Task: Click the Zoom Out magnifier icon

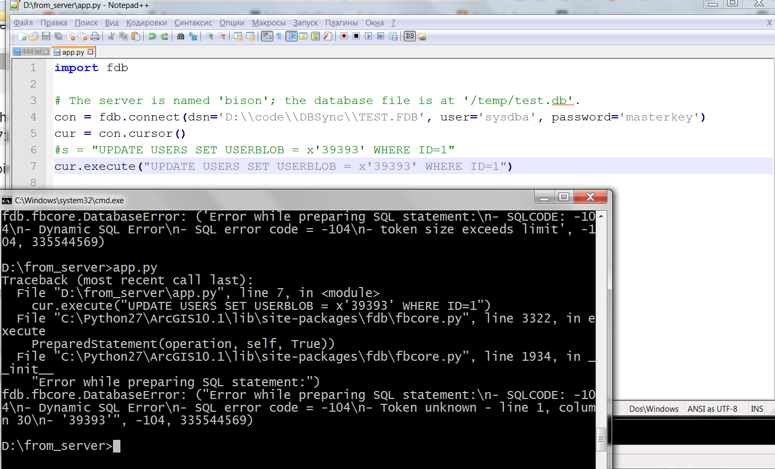Action: pos(222,36)
